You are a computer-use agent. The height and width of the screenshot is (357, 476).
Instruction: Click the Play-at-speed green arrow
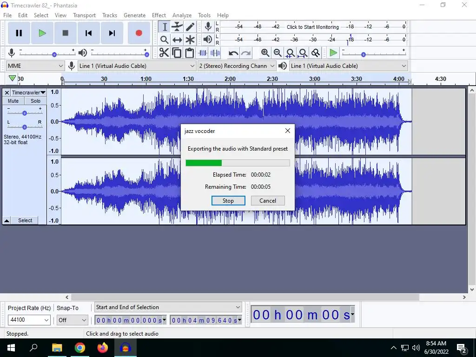(333, 53)
